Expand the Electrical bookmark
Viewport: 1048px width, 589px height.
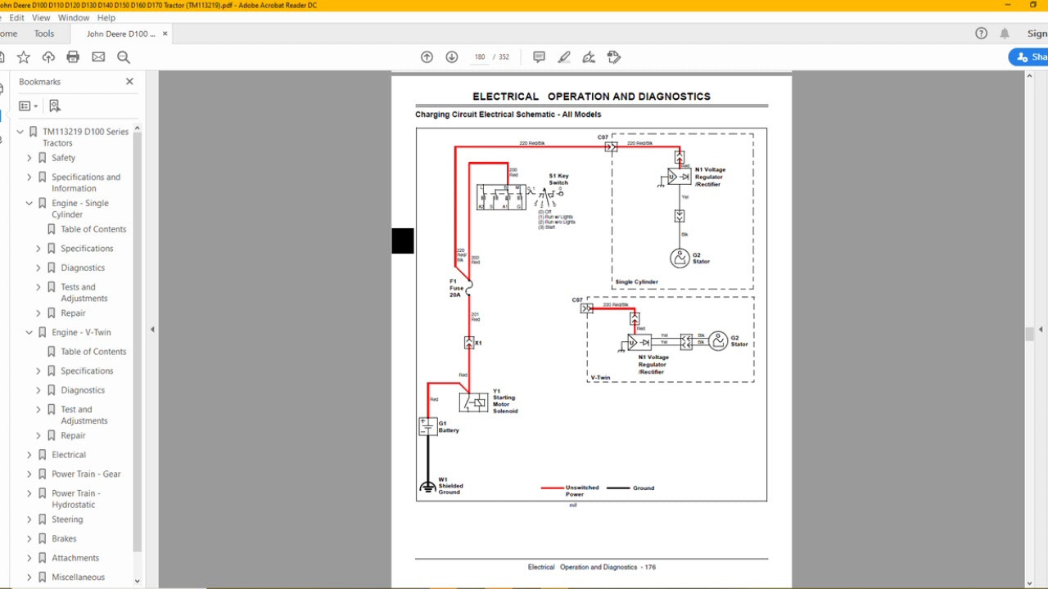tap(29, 455)
